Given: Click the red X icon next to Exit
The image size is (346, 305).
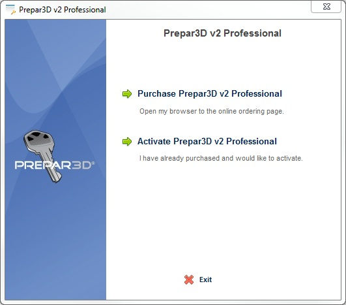Looking at the screenshot, I should coord(189,280).
